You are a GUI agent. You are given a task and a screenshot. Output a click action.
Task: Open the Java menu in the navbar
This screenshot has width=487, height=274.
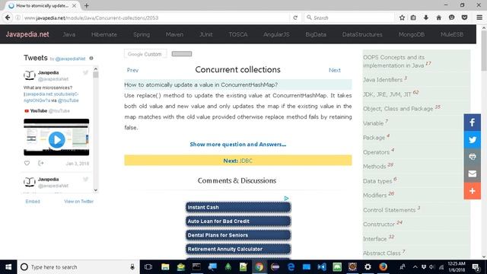coord(69,34)
